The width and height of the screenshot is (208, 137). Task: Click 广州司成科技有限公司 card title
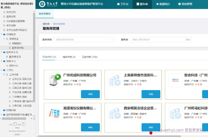pyautogui.click(x=80, y=75)
